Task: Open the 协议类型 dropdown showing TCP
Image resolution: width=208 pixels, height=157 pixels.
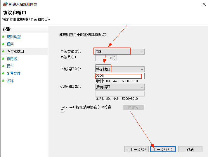Action: click(x=120, y=52)
